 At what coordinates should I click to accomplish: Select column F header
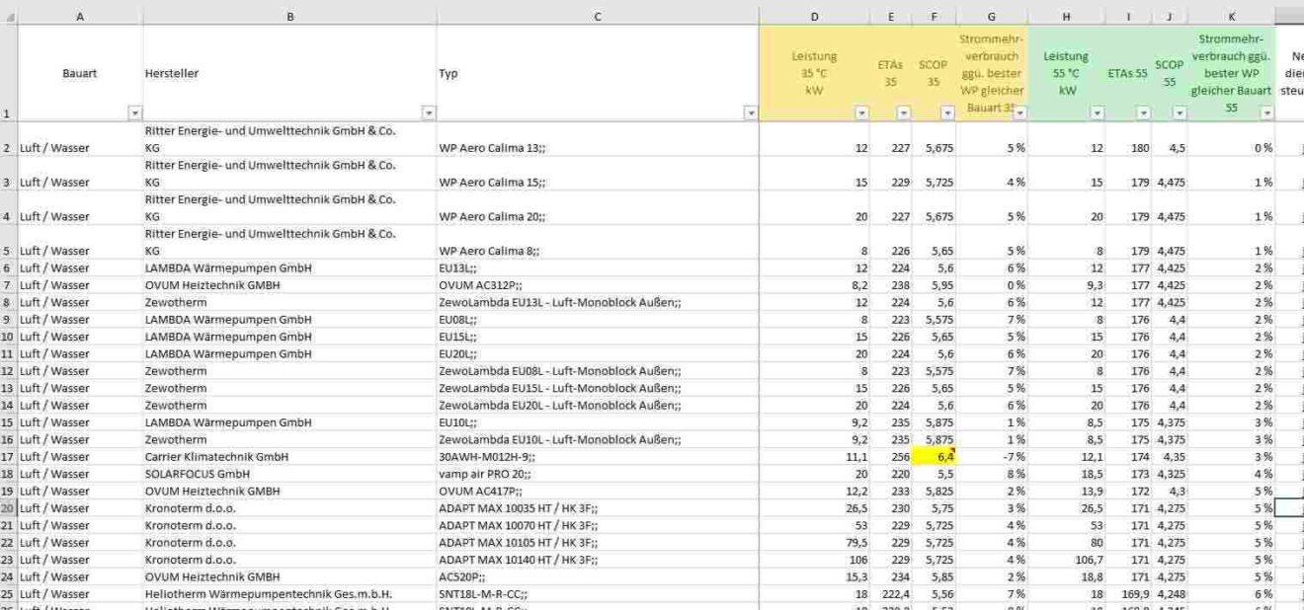(935, 16)
